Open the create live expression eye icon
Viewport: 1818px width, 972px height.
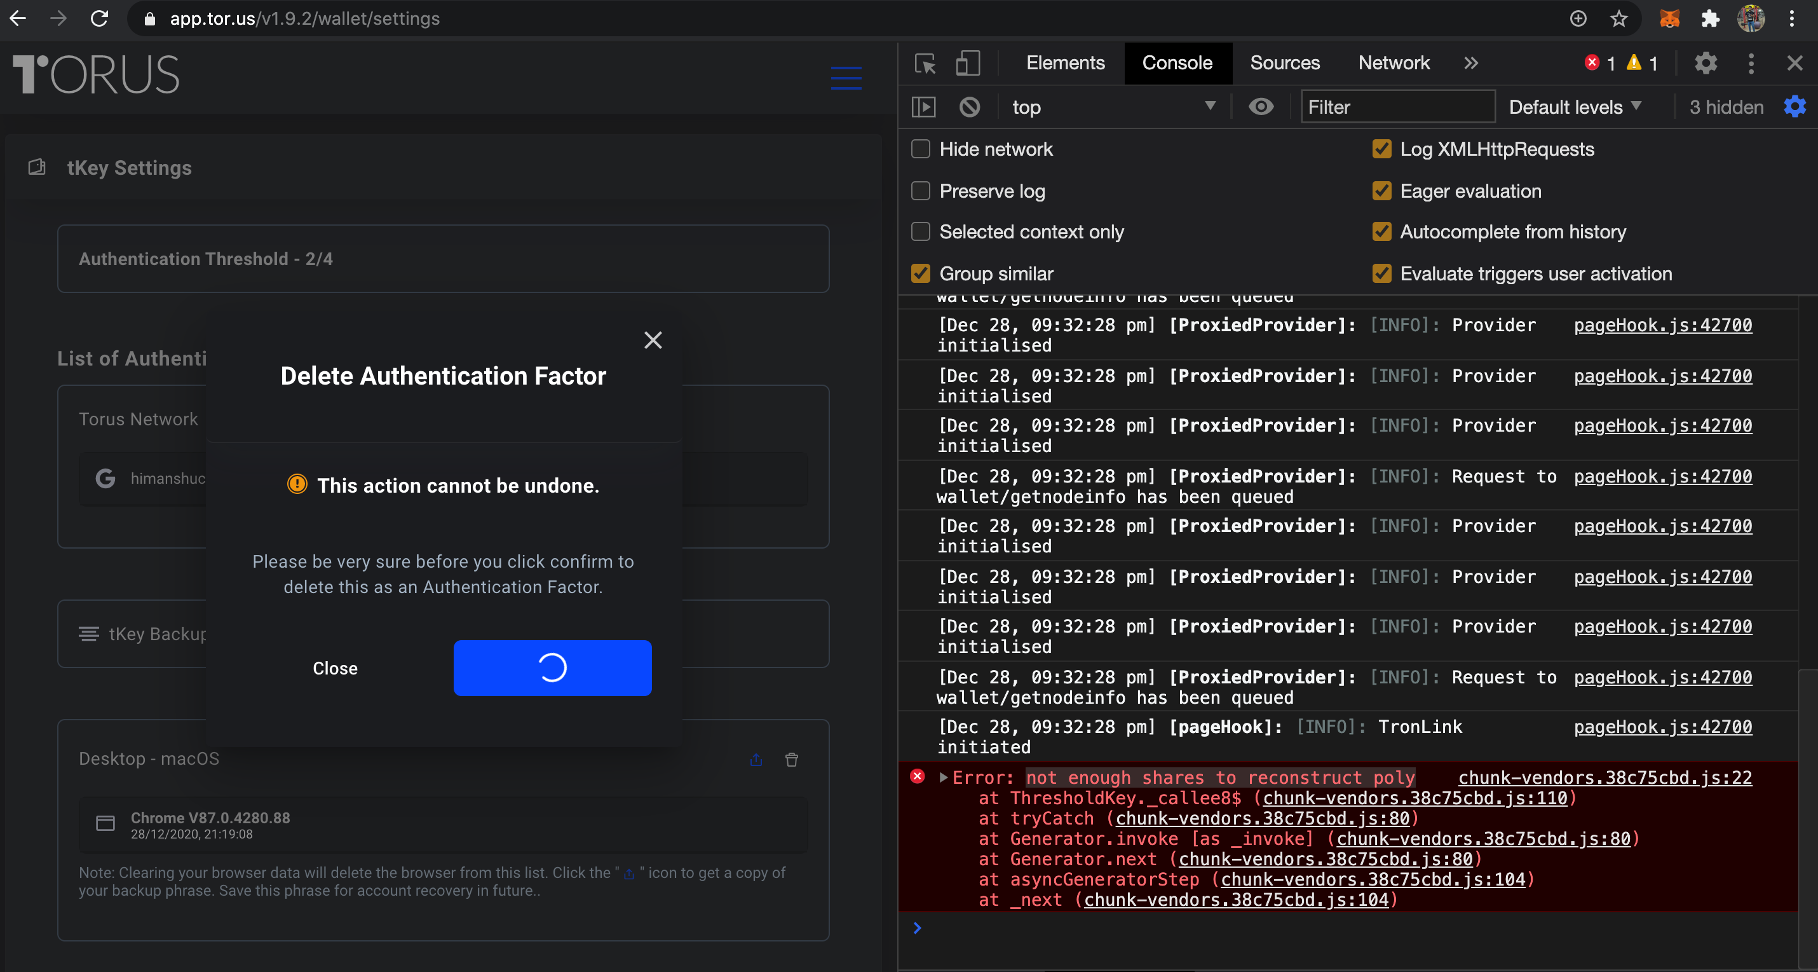point(1262,107)
